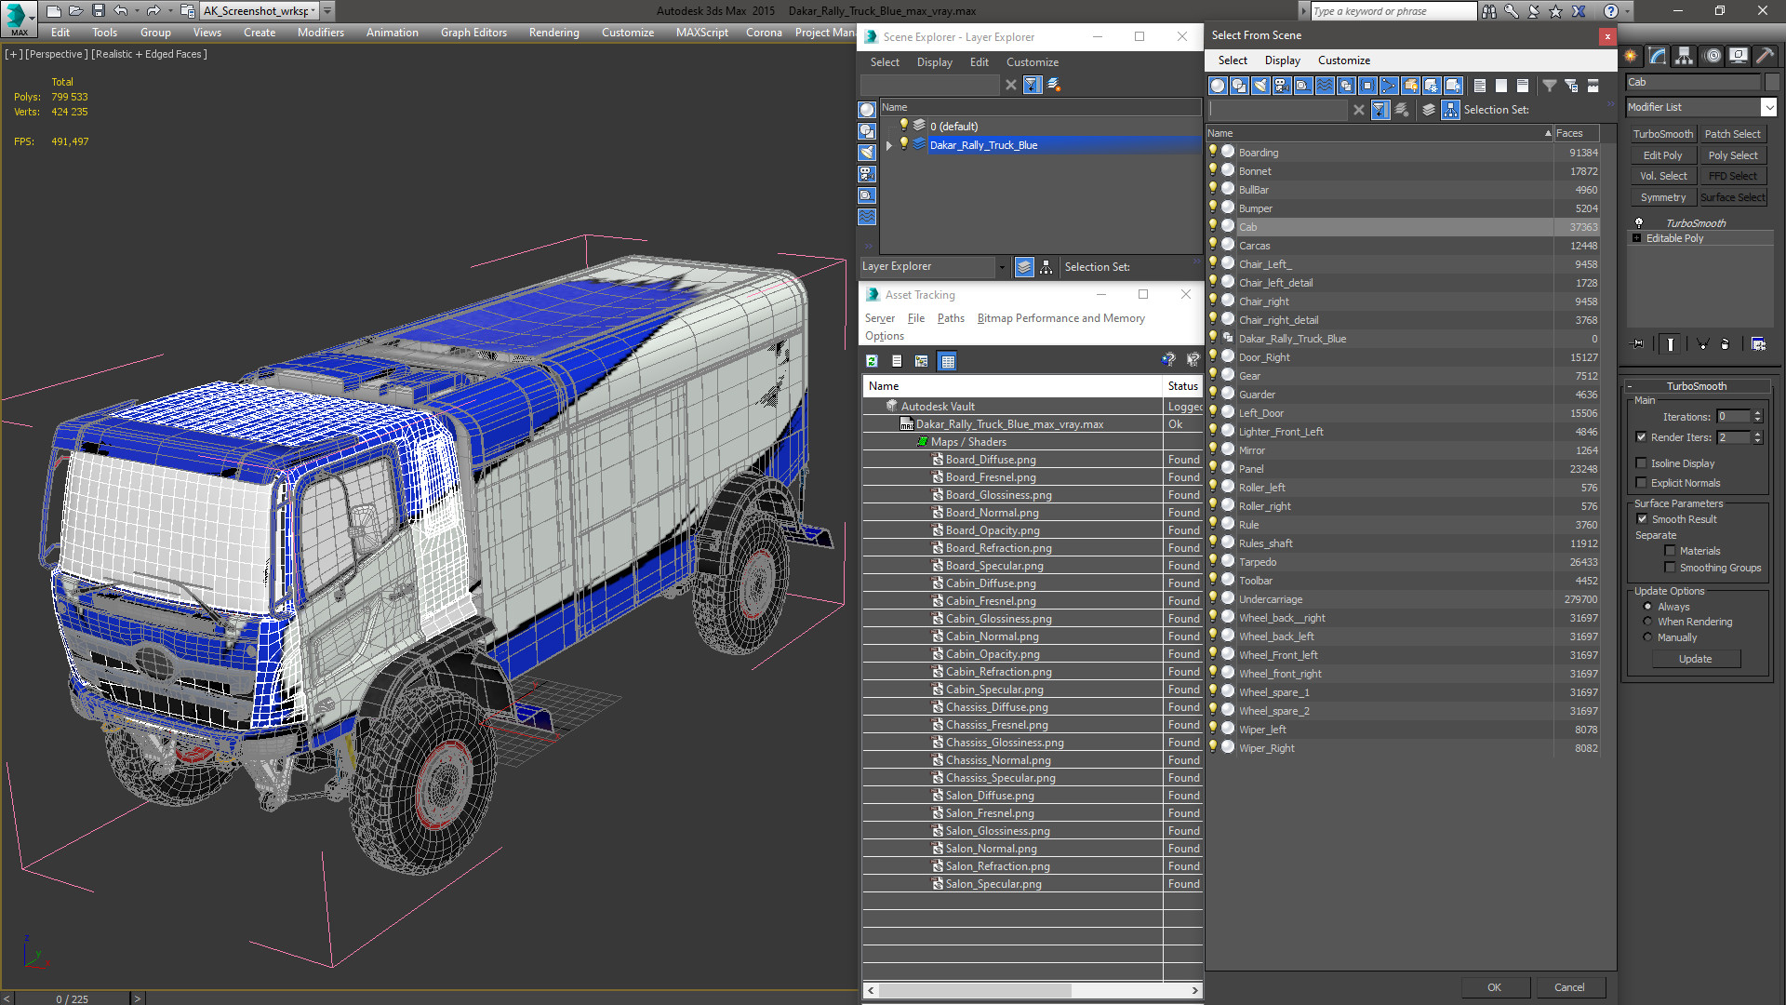This screenshot has width=1786, height=1005.
Task: Enable Separate by Smoothing Groups checkbox
Action: 1670,568
